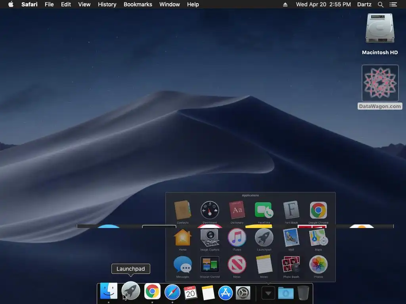This screenshot has width=406, height=304.
Task: Open FaceTime from the Applications stack
Action: pos(264,210)
